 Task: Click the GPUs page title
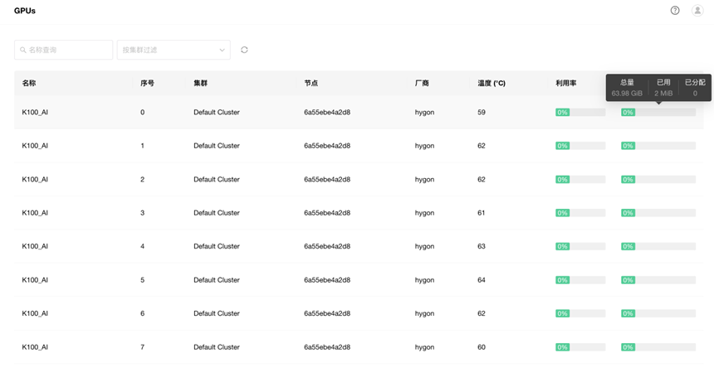point(25,11)
